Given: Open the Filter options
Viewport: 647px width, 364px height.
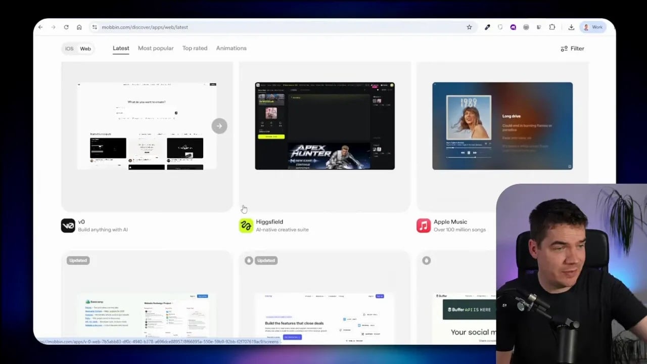Looking at the screenshot, I should tap(572, 49).
